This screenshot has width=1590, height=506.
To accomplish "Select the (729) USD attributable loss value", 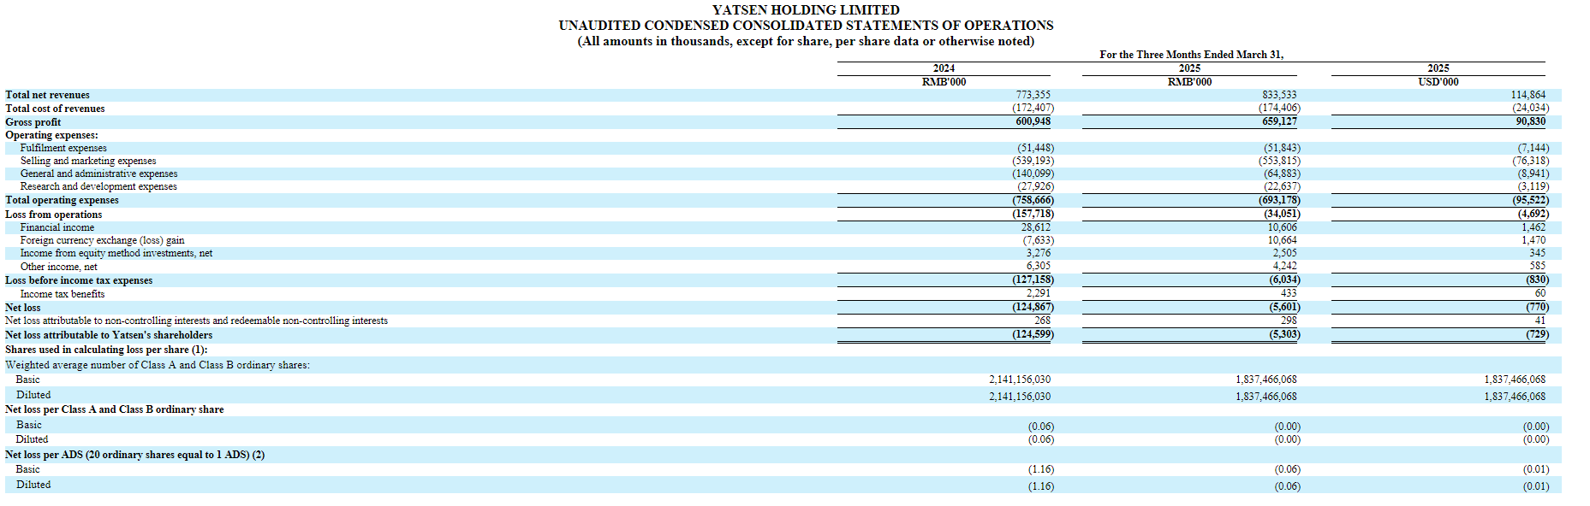I will coord(1537,334).
